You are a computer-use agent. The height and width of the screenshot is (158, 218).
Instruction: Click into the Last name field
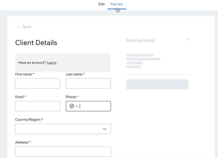(x=88, y=83)
